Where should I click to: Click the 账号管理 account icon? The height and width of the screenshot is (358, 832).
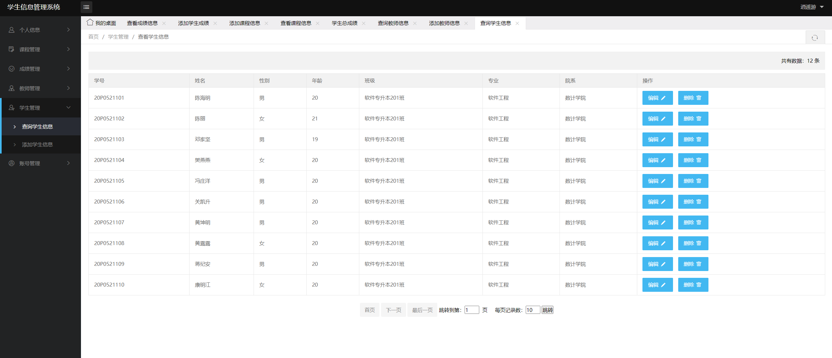11,163
